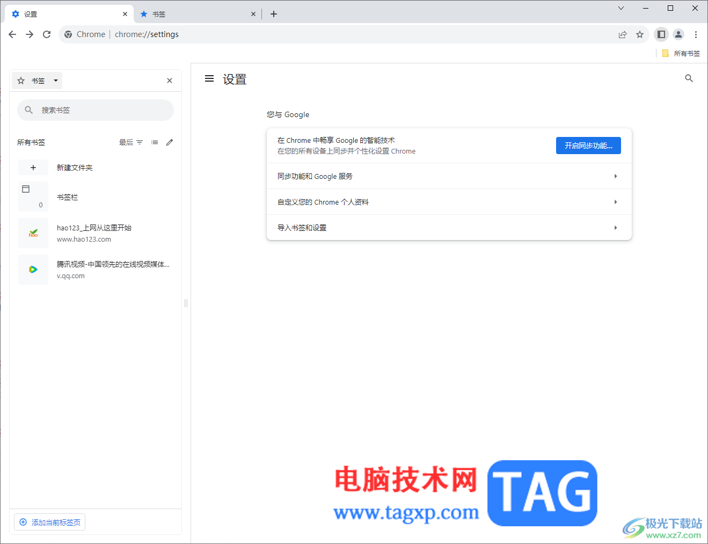Open the settings hamburger menu
Screen dimensions: 708x544
(x=209, y=79)
